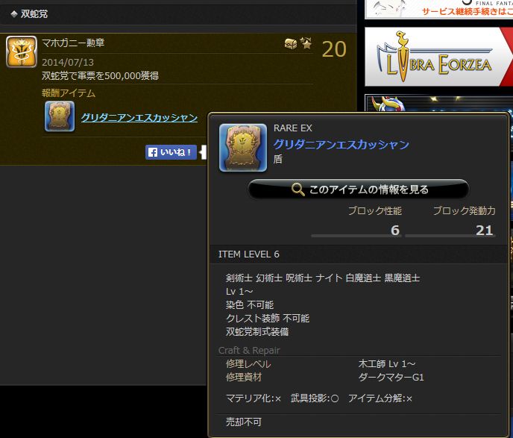Click the gold stars icon beside chest
This screenshot has height=438, width=513.
[x=306, y=43]
